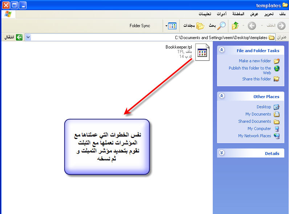Screen dimensions: 289x214
Task: Collapse the File and Folder Tasks panel
Action: pos(222,50)
